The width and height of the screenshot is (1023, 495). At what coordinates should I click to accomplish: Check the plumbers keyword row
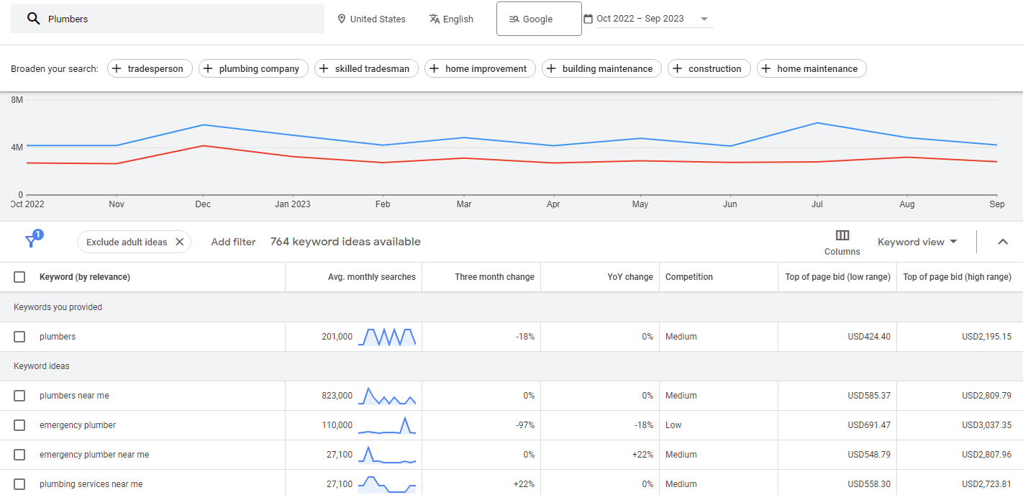(19, 337)
